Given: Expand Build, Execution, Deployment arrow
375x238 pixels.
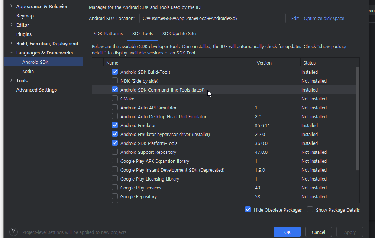Looking at the screenshot, I should [11, 43].
